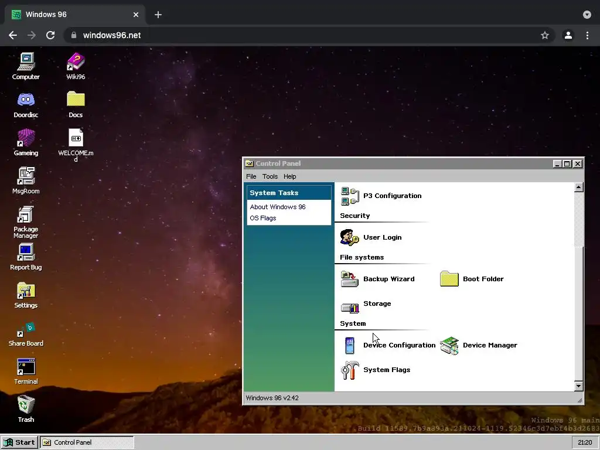Open the Boot Folder item
The image size is (600, 450).
472,279
